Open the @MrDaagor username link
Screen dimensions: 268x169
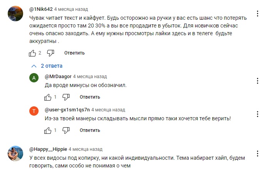click(x=58, y=76)
